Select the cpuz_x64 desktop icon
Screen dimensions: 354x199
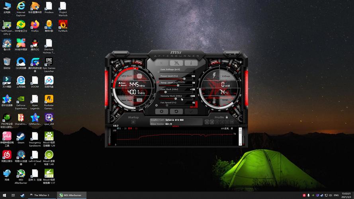(49, 119)
